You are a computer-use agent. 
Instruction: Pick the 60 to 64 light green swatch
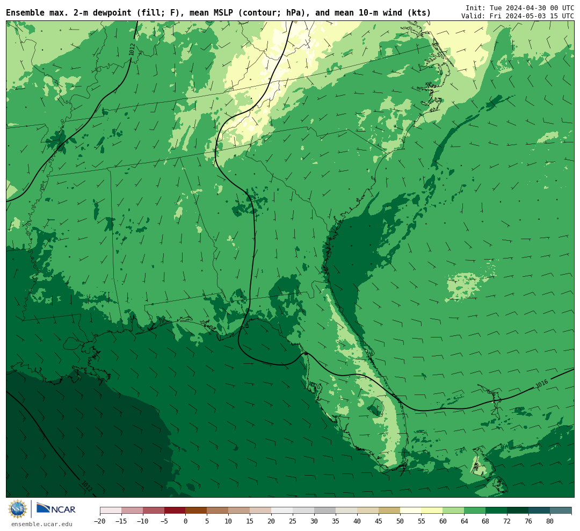point(454,511)
